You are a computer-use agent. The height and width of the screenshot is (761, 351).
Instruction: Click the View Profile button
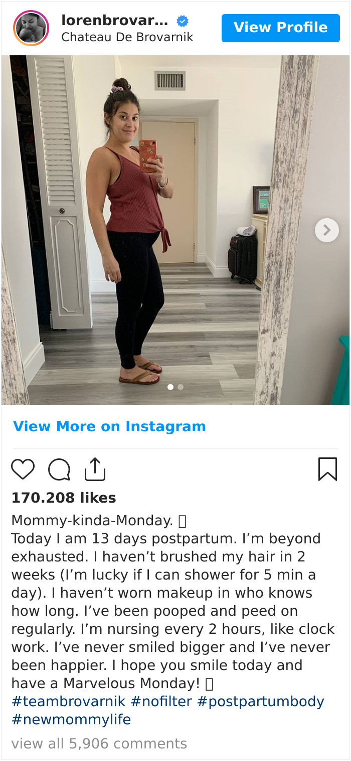[281, 28]
